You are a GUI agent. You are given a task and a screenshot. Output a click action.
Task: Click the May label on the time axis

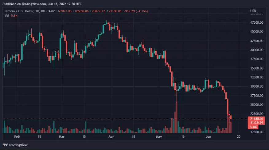158,136
